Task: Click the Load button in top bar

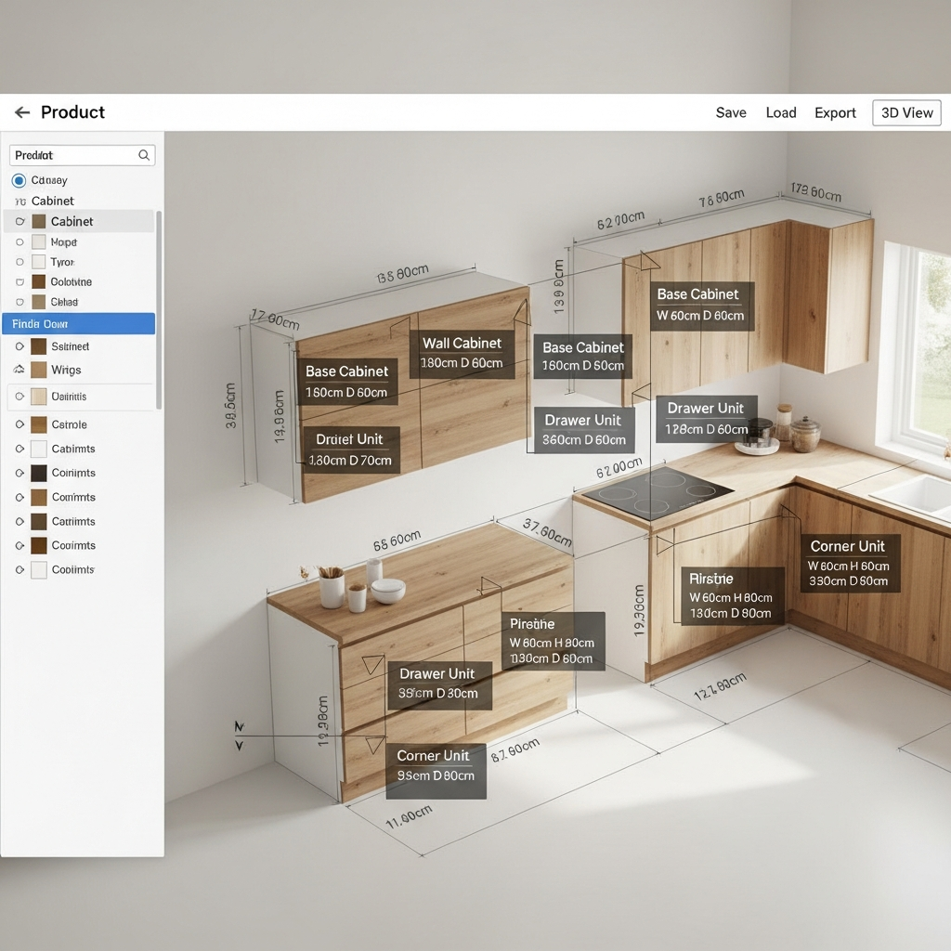Action: coord(781,112)
